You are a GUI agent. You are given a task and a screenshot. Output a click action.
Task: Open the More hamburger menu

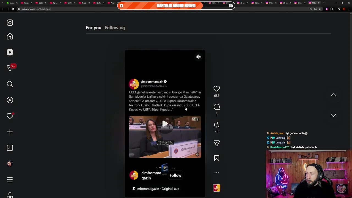click(x=10, y=180)
